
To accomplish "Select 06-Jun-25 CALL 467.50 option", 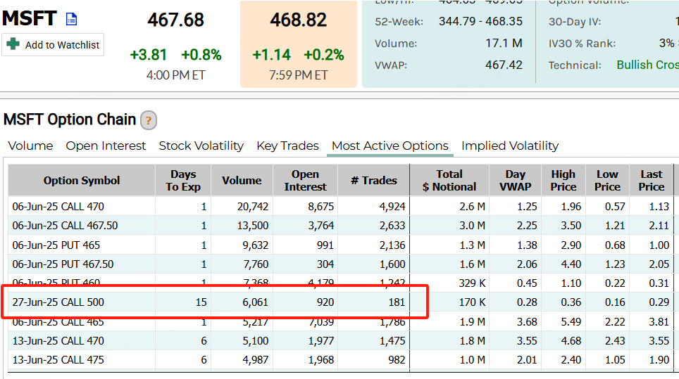I will (65, 226).
